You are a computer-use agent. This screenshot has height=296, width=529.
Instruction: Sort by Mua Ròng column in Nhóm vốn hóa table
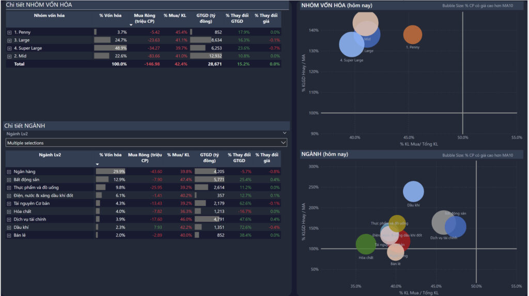click(x=145, y=19)
